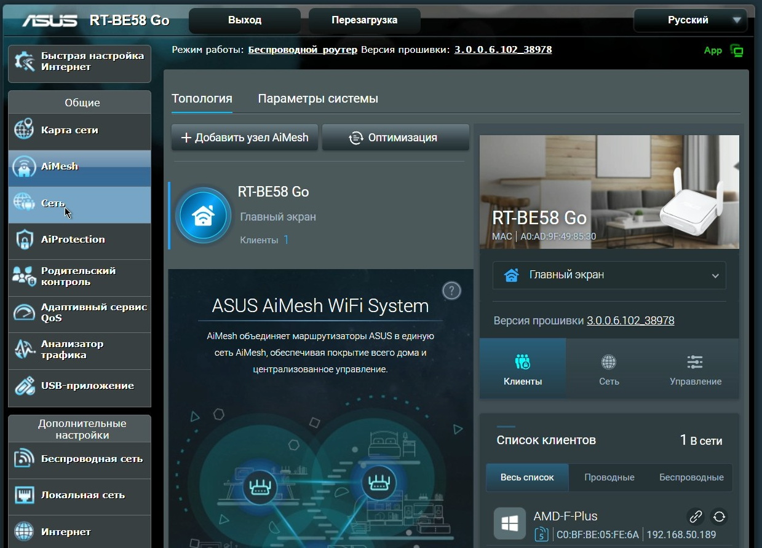
Task: Click the USB-приложение icon
Action: pyautogui.click(x=25, y=386)
